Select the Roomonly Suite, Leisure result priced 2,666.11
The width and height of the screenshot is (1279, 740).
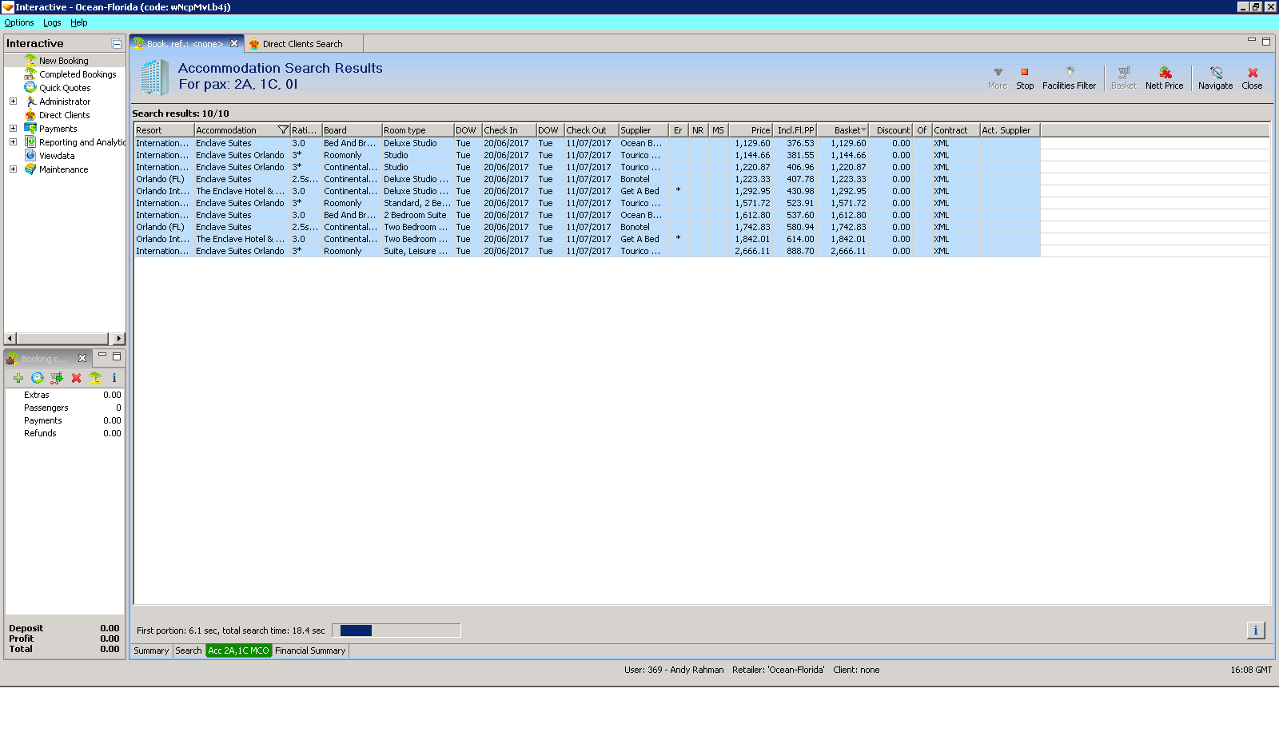tap(587, 251)
